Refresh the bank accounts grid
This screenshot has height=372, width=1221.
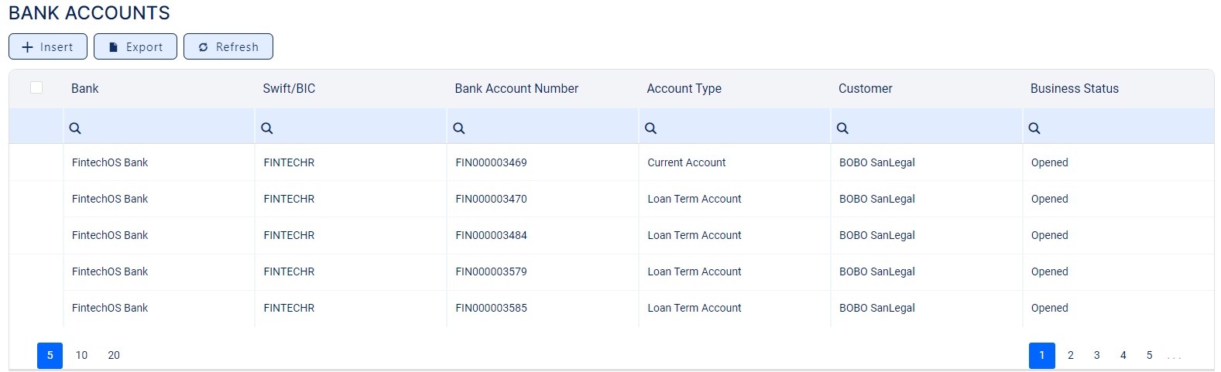(228, 46)
